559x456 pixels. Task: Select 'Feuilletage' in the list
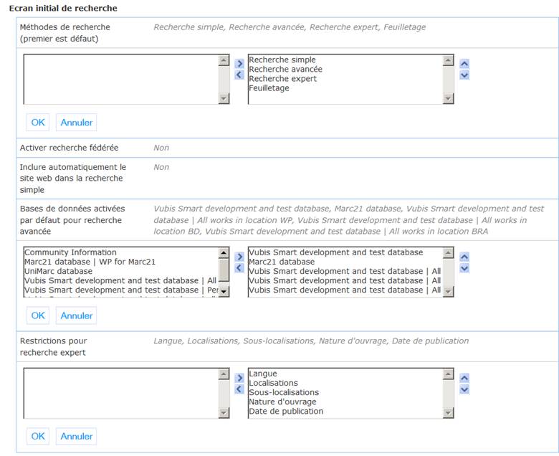tap(269, 88)
